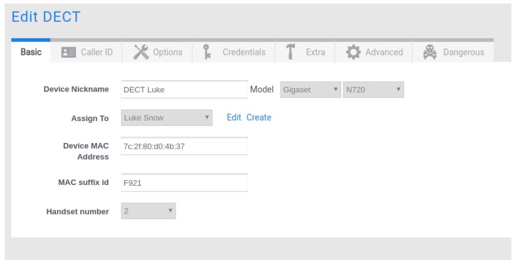
Task: Select the MAC suffix id field
Action: point(184,183)
